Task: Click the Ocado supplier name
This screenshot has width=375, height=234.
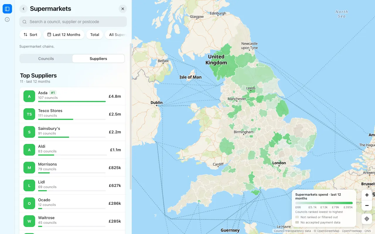Action: click(x=44, y=200)
